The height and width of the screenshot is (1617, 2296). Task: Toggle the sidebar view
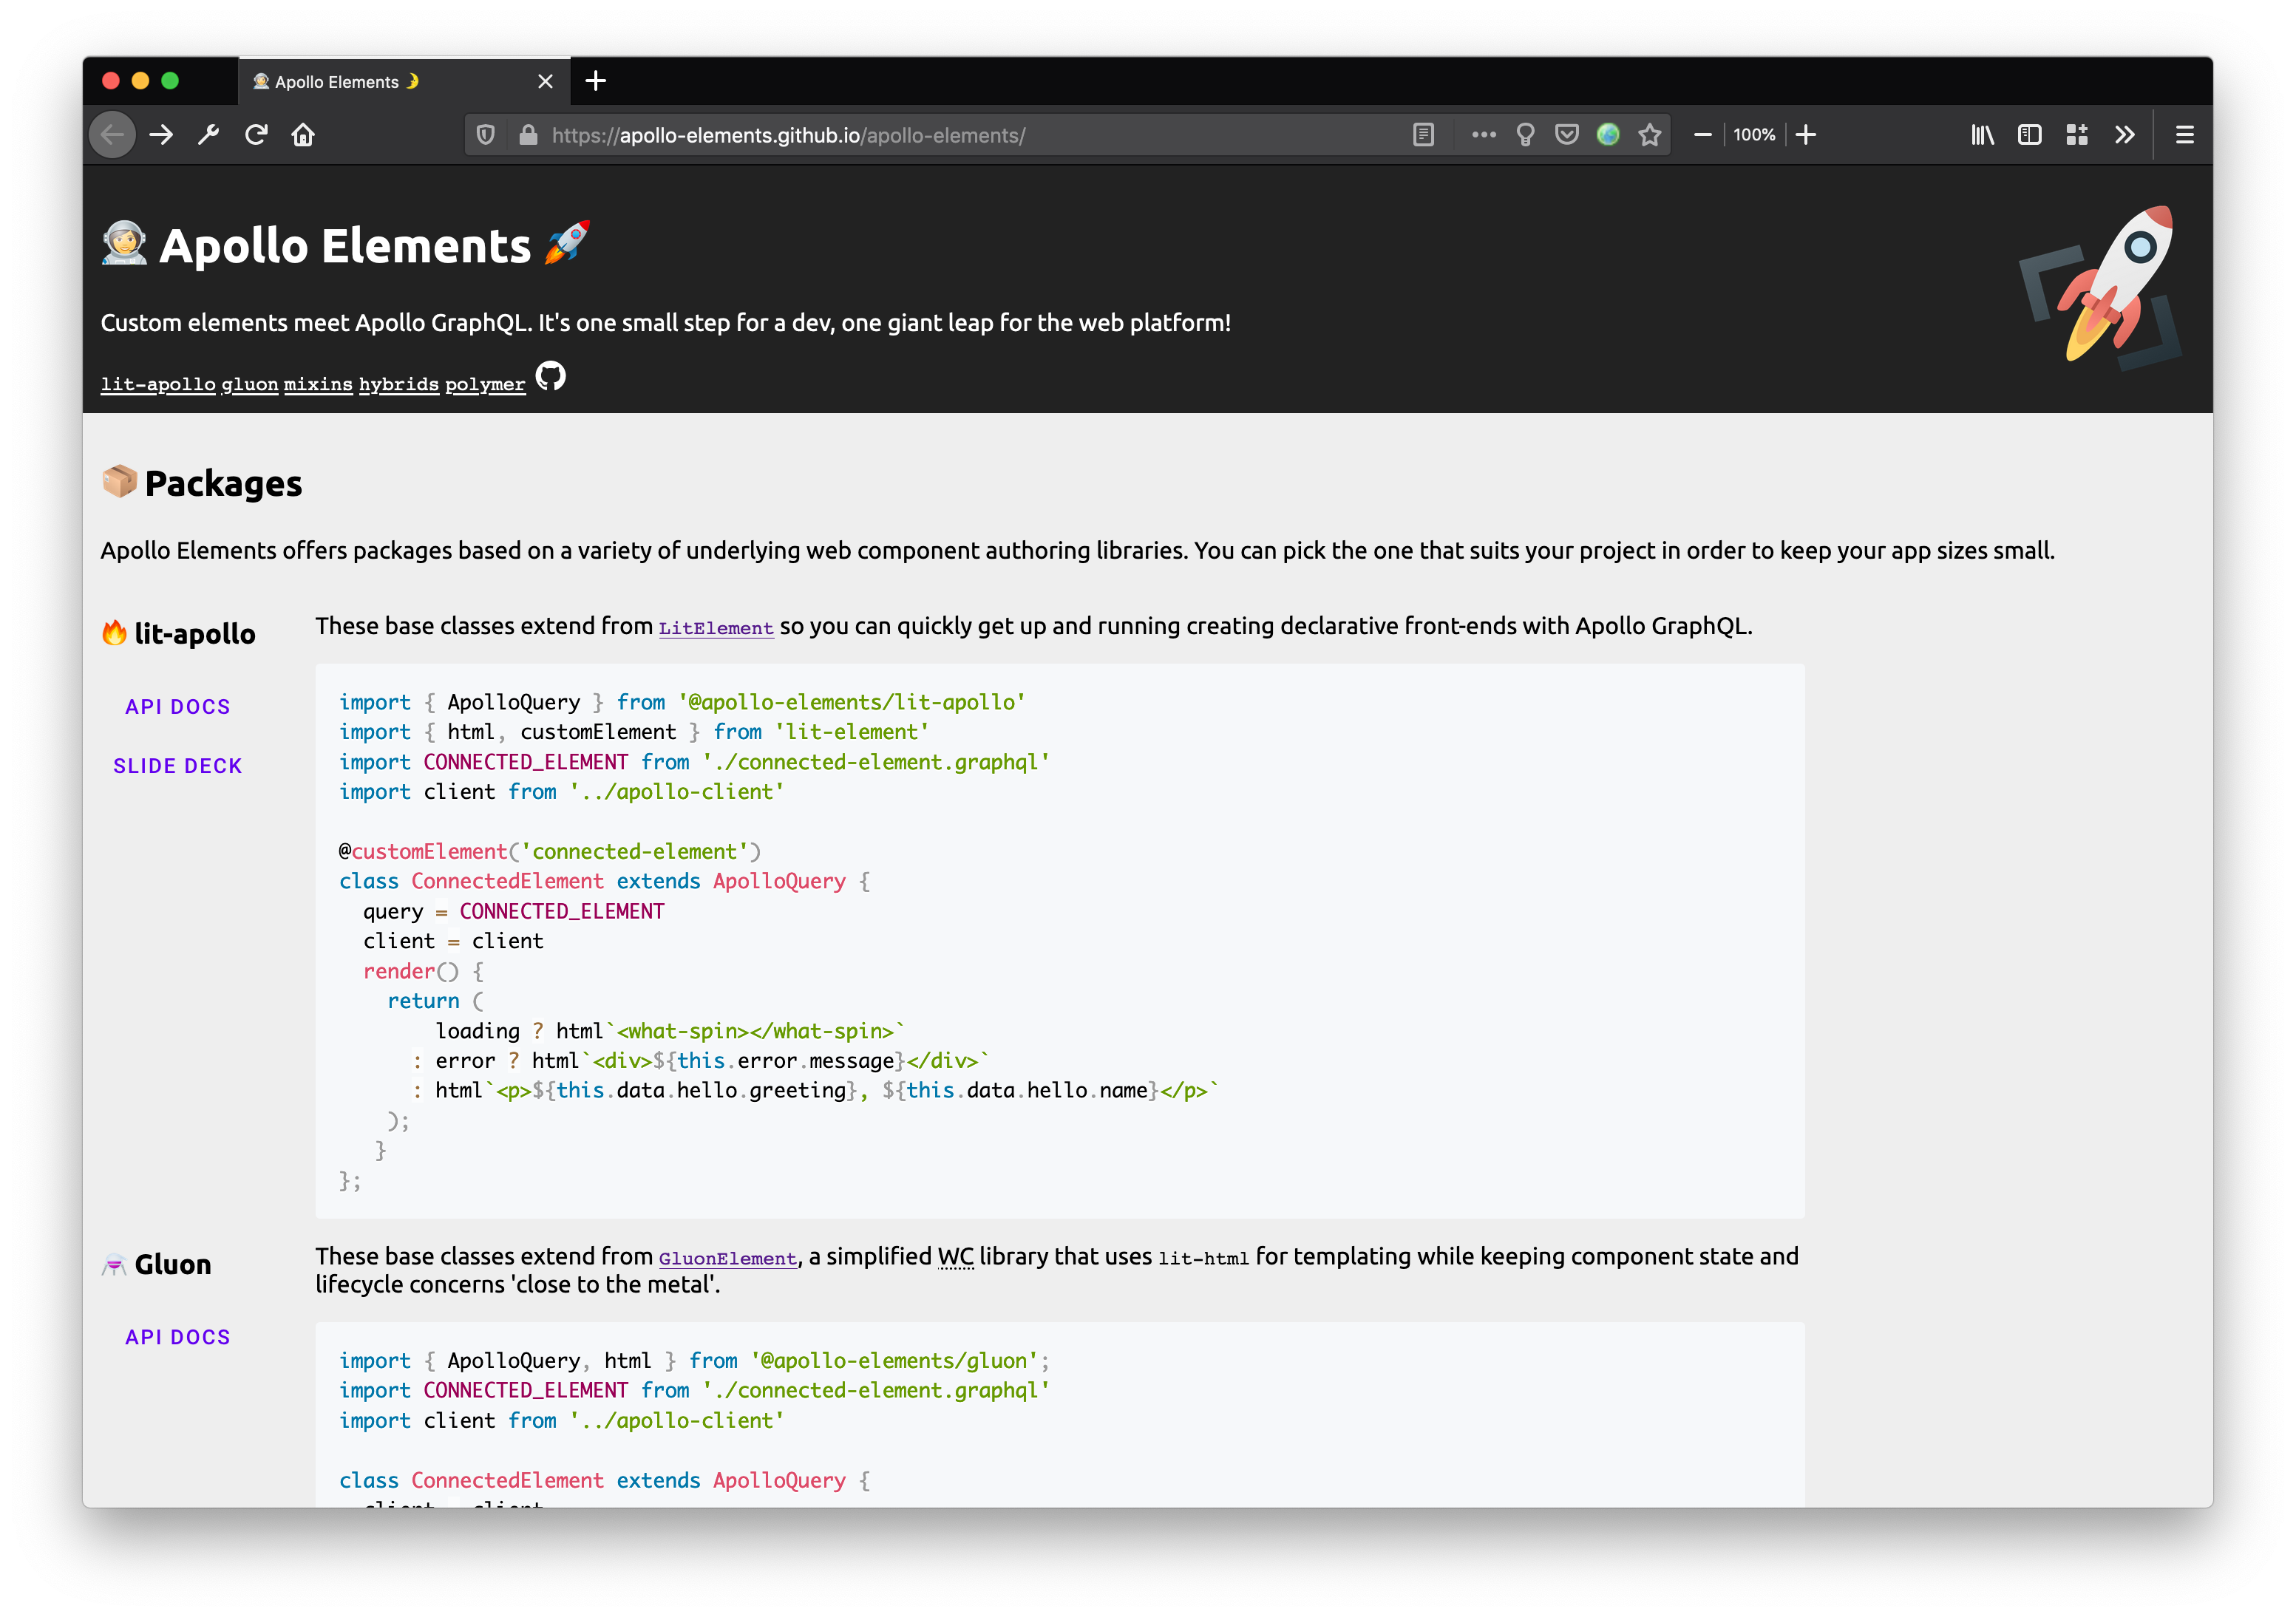(2029, 135)
